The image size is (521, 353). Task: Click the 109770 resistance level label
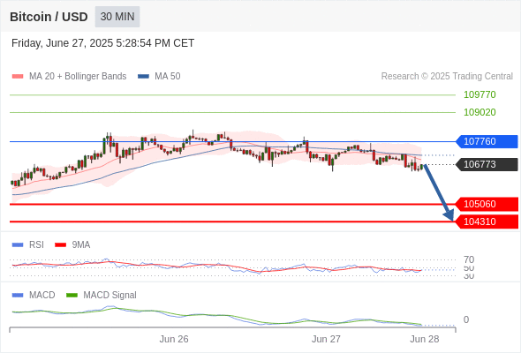tap(479, 94)
